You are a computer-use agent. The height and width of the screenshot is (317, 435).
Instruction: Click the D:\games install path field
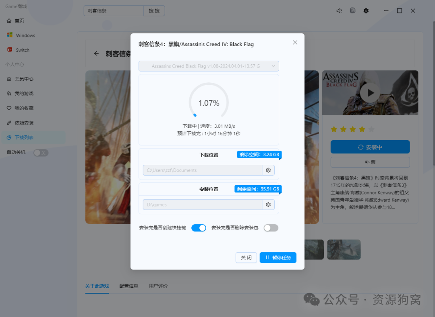(203, 205)
